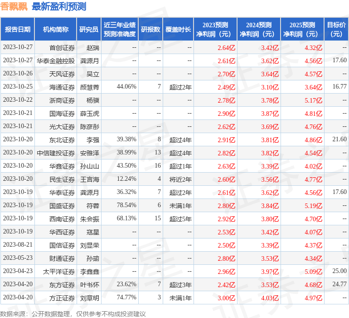Click researcher name 叶书怀
Image resolution: width=349 pixels, height=318 pixels.
[90, 285]
